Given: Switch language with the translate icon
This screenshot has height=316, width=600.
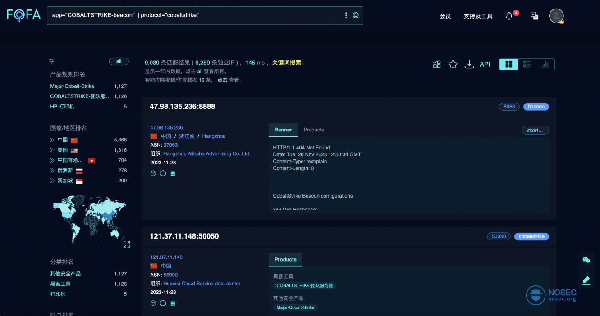Looking at the screenshot, I should tap(534, 16).
